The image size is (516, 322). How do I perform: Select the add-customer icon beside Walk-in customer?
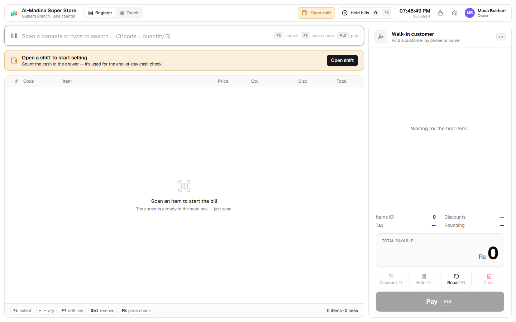pos(381,37)
